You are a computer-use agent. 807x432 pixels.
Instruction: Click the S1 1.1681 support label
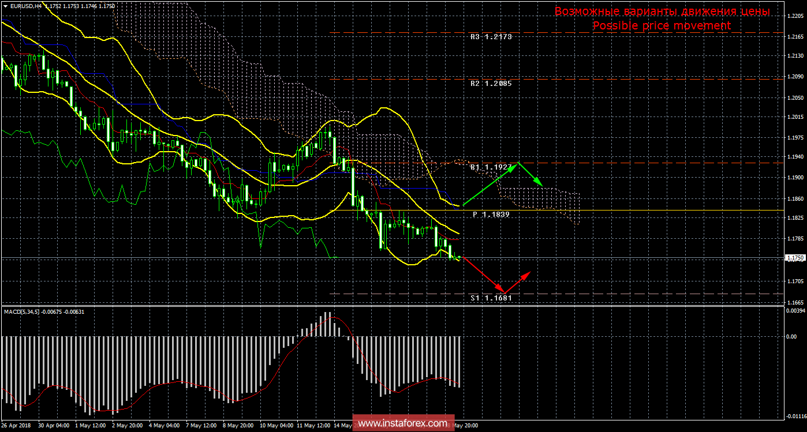[x=491, y=298]
